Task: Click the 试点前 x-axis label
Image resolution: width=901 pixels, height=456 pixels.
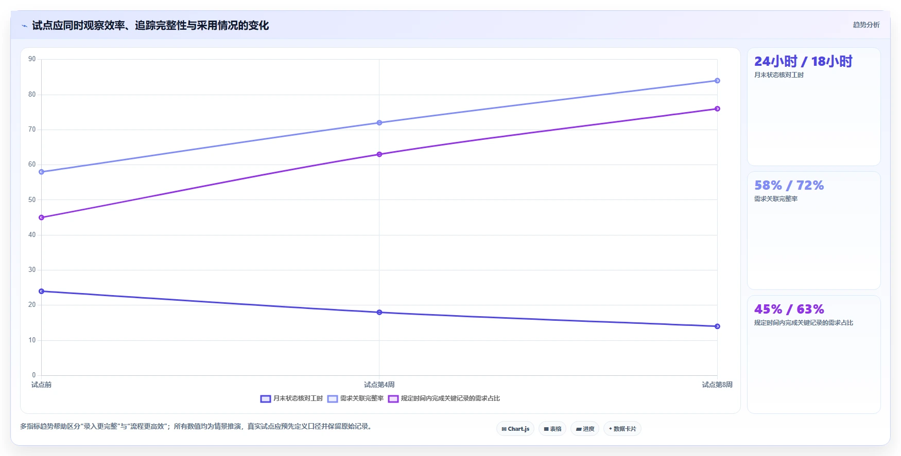Action: (x=42, y=385)
